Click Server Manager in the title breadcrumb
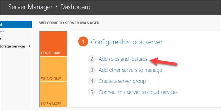This screenshot has height=111, width=221. tap(30, 7)
